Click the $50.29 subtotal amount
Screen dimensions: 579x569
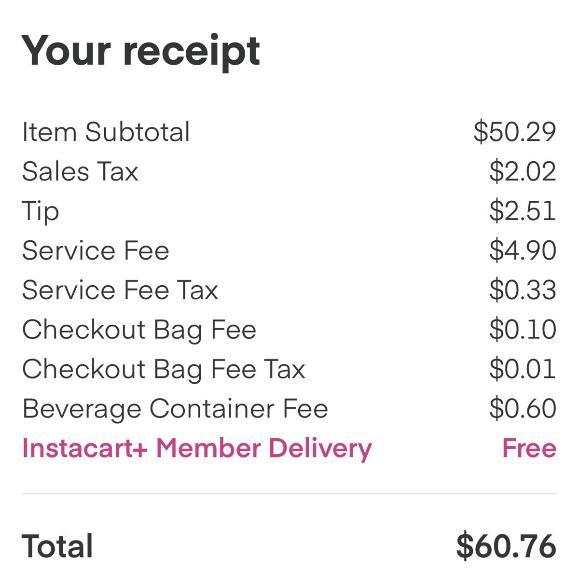point(515,132)
